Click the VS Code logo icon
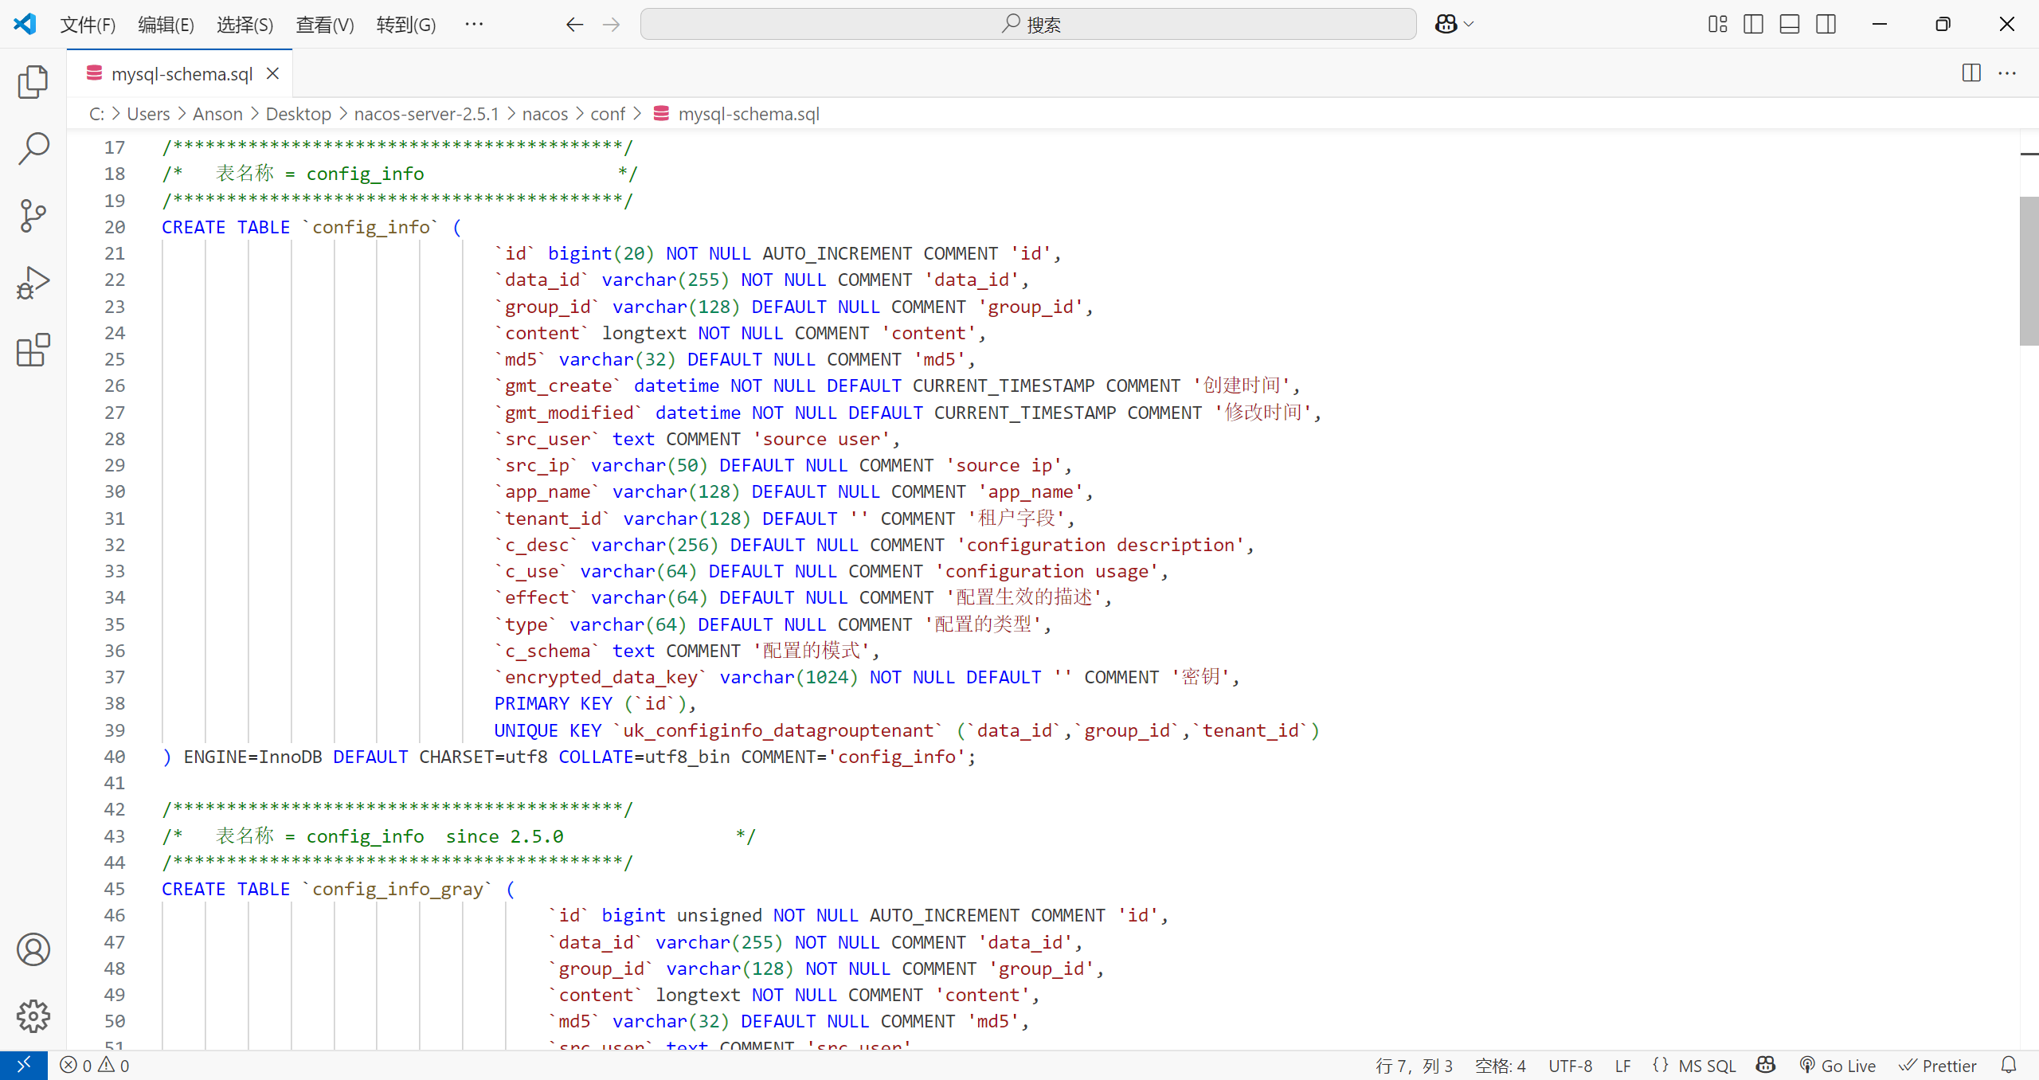 pos(25,24)
